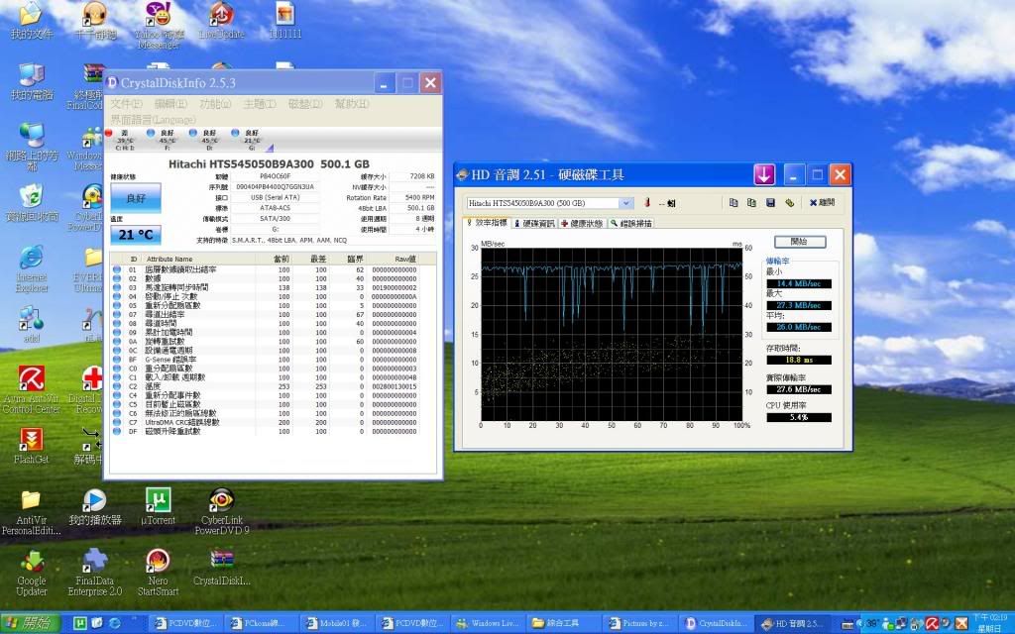Switch to the Windows Live taskbar item

(488, 623)
